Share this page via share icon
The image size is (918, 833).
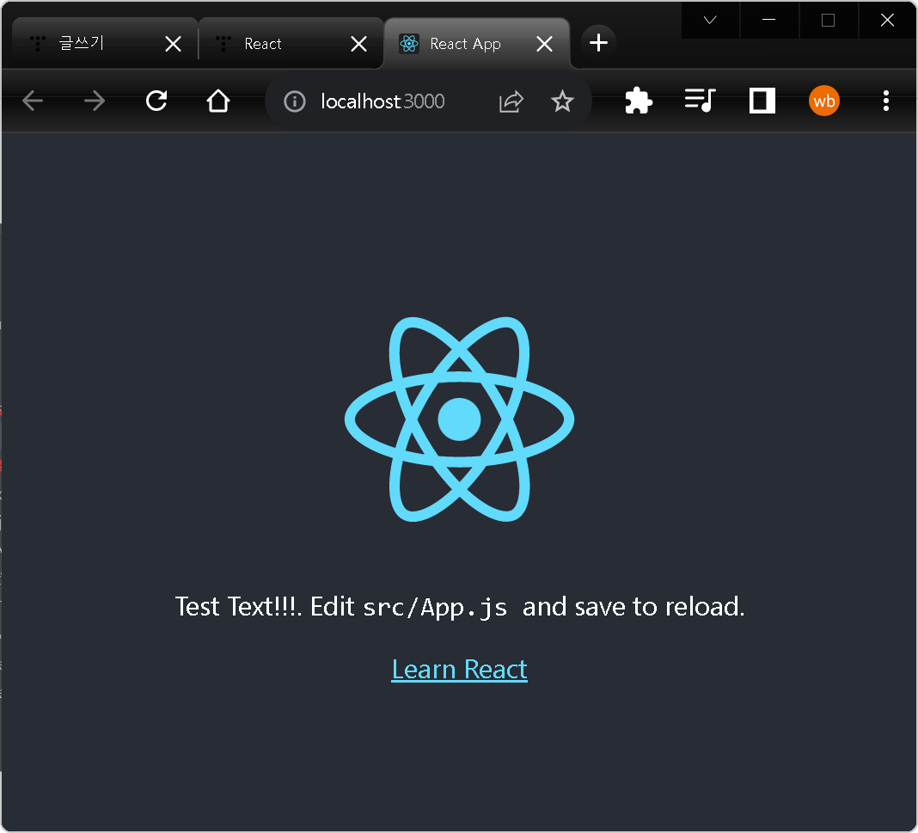511,101
